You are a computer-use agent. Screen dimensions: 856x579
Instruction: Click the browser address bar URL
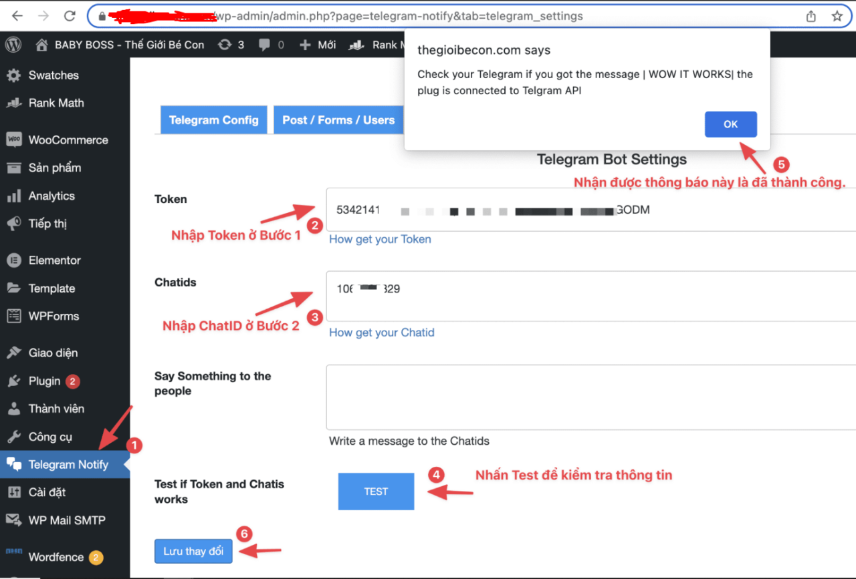point(399,16)
